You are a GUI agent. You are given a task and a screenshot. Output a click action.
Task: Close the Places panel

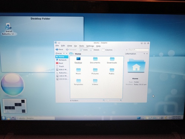click(x=67, y=53)
